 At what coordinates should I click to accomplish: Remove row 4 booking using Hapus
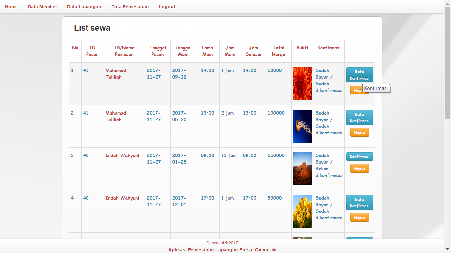coord(360,217)
